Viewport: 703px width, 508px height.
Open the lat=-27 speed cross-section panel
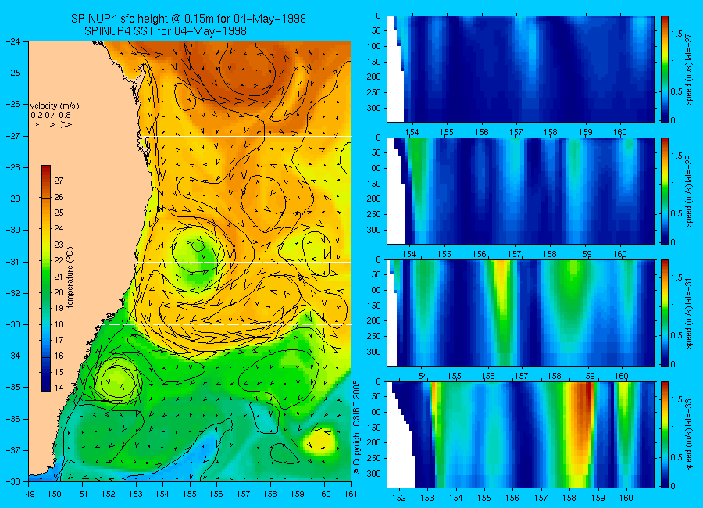click(520, 69)
